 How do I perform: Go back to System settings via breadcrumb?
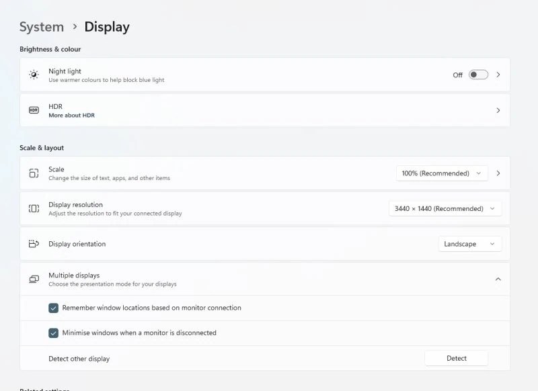42,27
